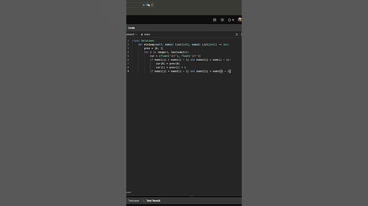Click the browser reload icon
Viewport: 368px width, 206px height.
tap(152, 5)
